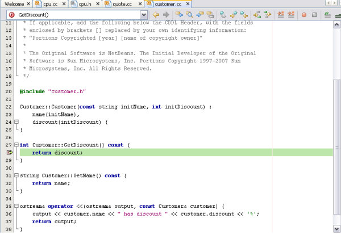Screen dimensions: 341x234
Task: Click 'Customer::Customer' constructor declaration
Action: coord(48,107)
